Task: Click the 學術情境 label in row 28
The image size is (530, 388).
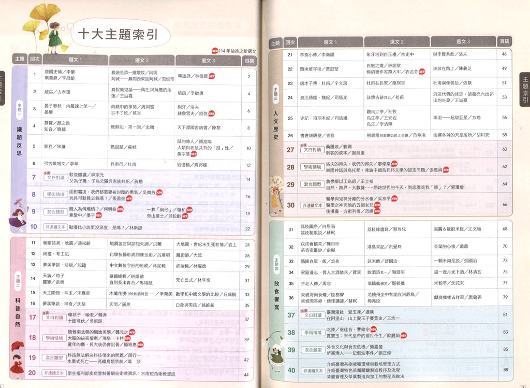Action: click(x=312, y=167)
